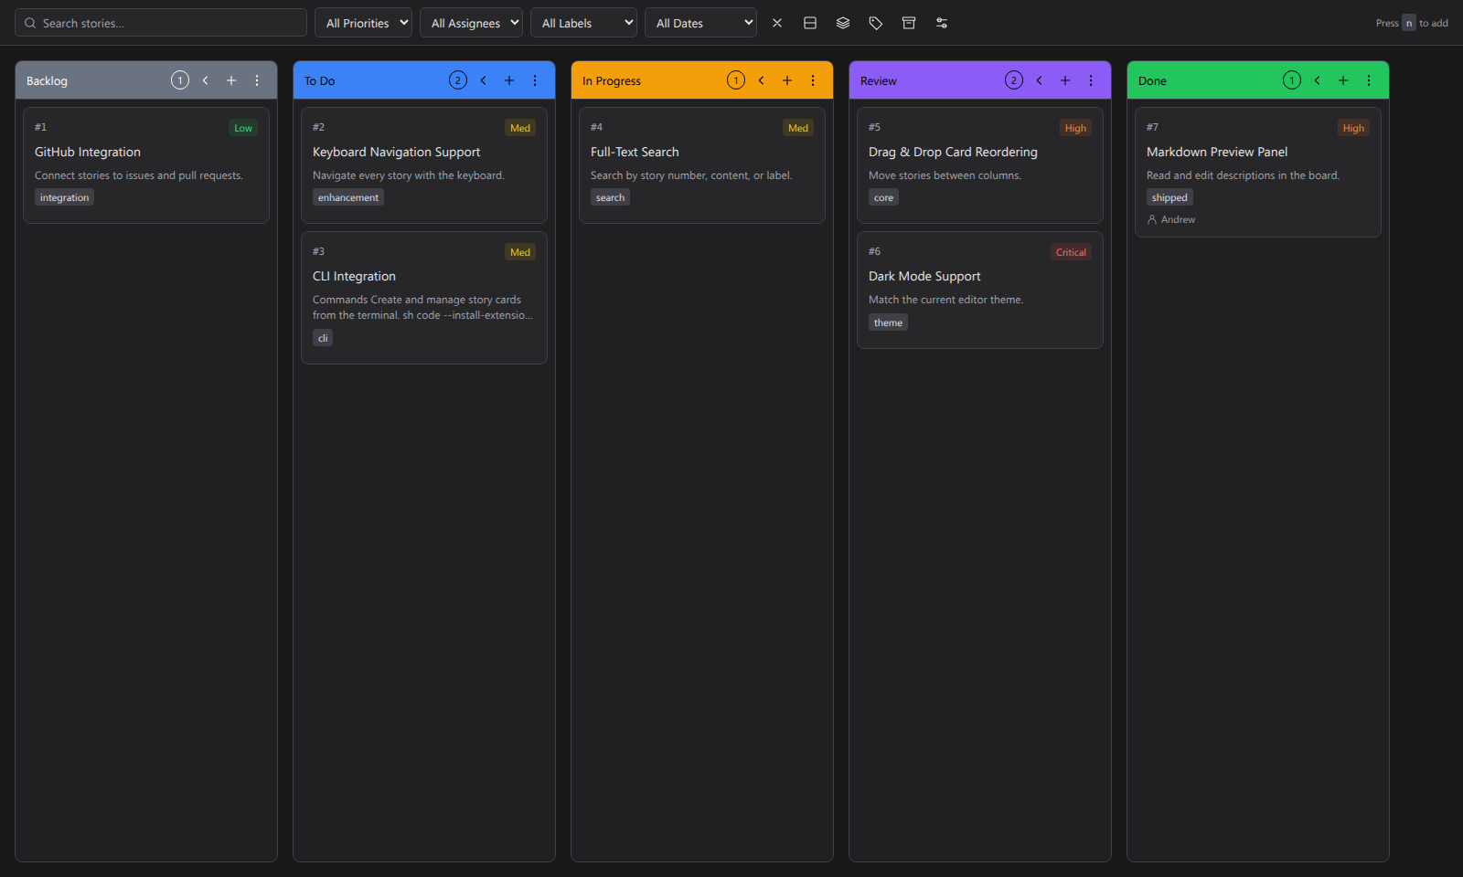Click the To Do story count badge

coord(458,80)
